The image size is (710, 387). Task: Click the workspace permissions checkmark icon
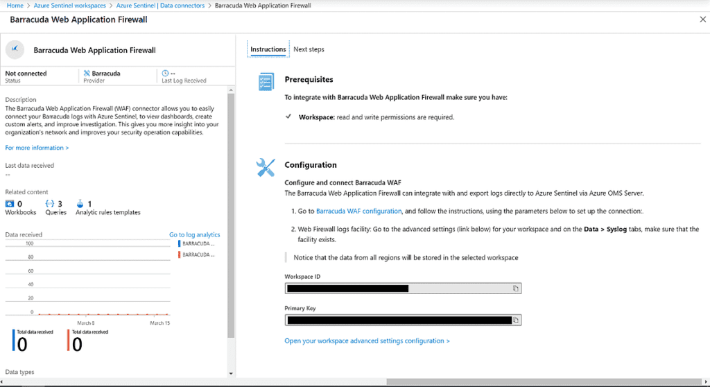pos(288,117)
